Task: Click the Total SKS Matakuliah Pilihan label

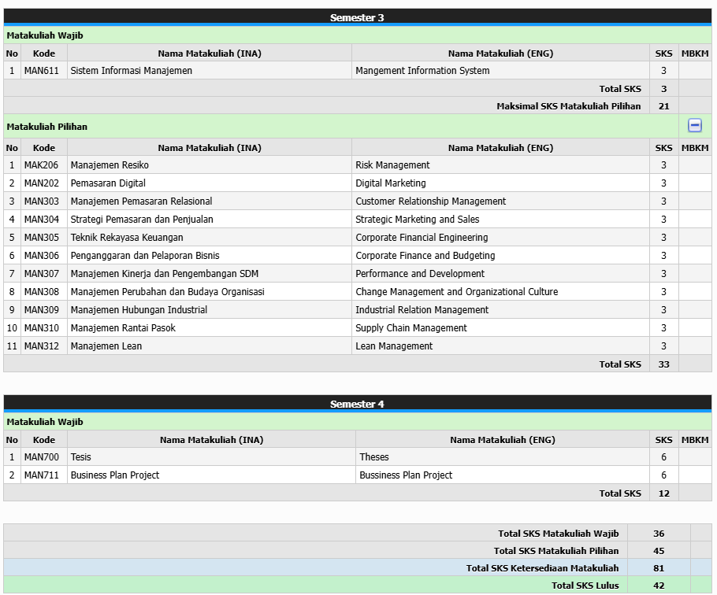Action: pyautogui.click(x=556, y=551)
